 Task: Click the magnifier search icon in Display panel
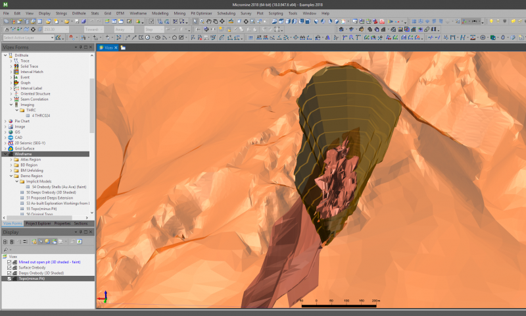(5, 249)
